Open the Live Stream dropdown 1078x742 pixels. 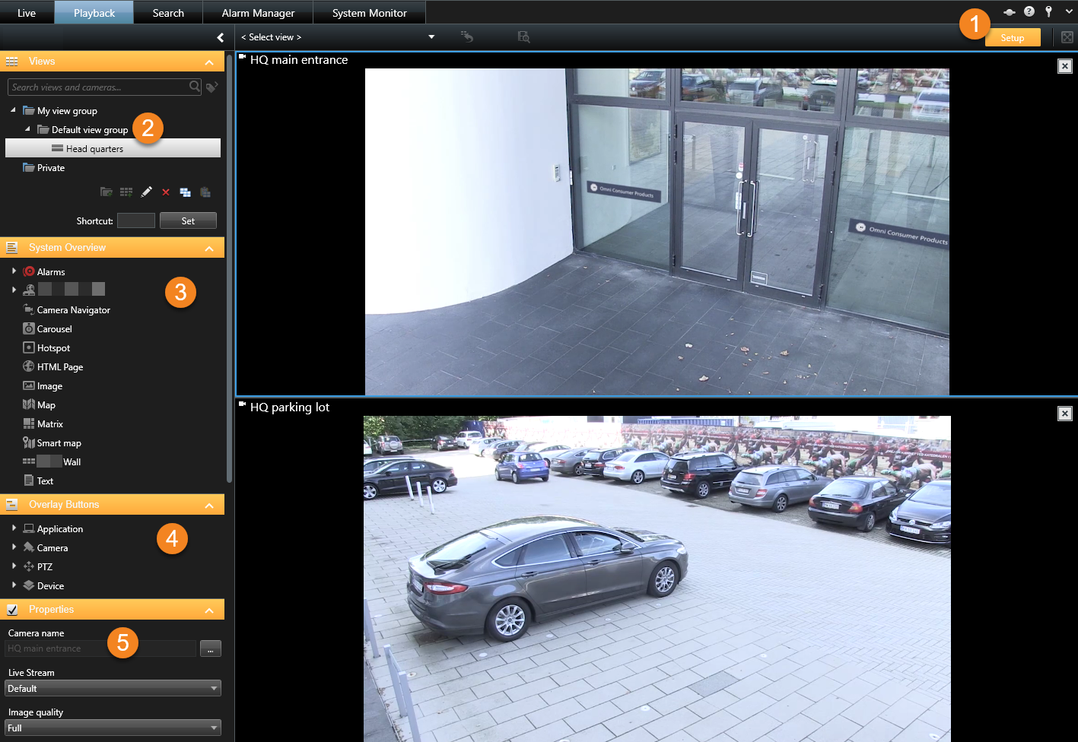point(114,688)
